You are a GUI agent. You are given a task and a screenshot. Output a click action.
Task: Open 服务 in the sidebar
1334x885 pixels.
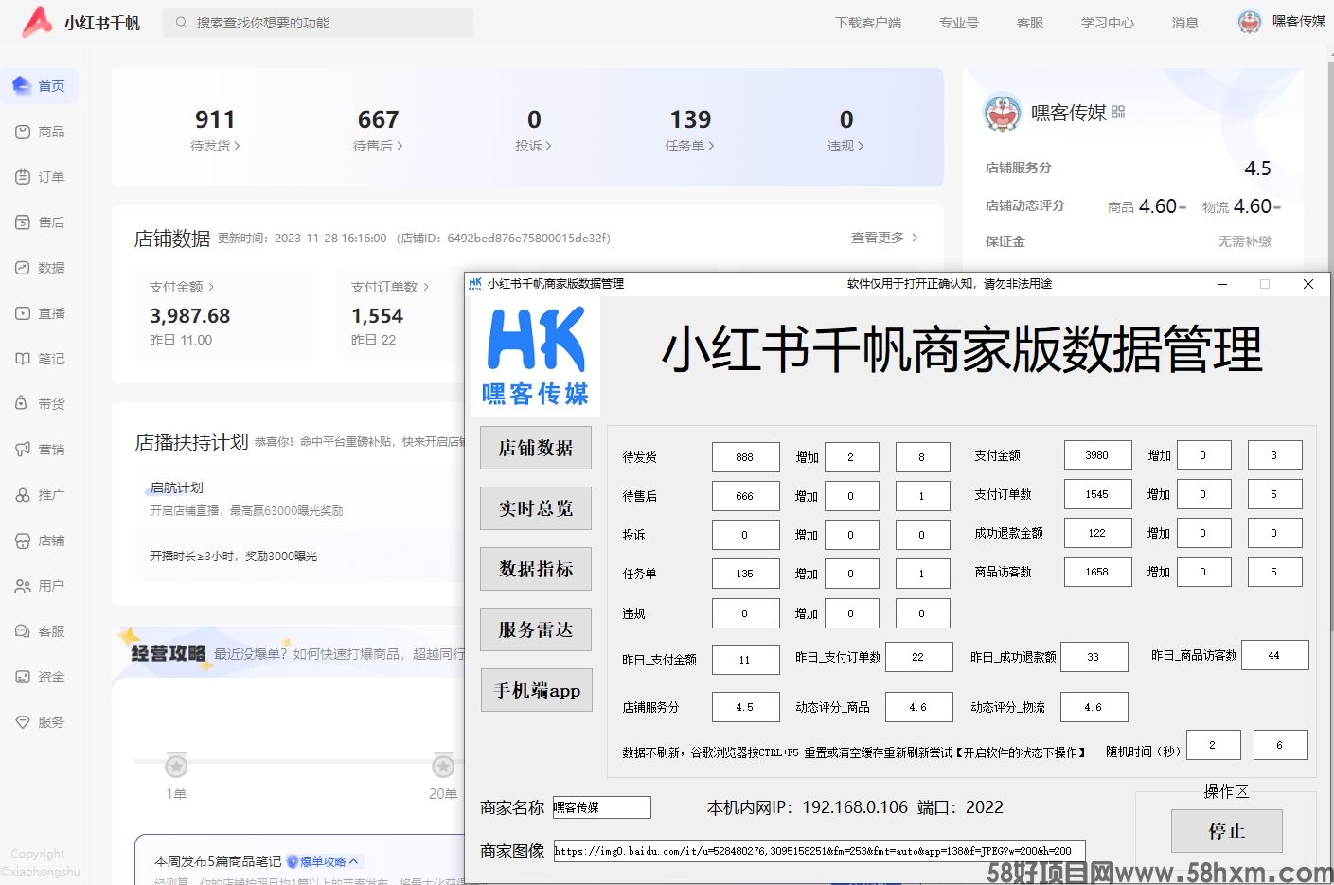coord(39,722)
